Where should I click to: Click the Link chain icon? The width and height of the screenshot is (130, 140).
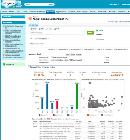[47, 29]
